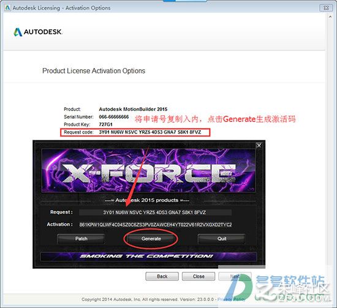Close the X-Force keygen window

(259, 145)
